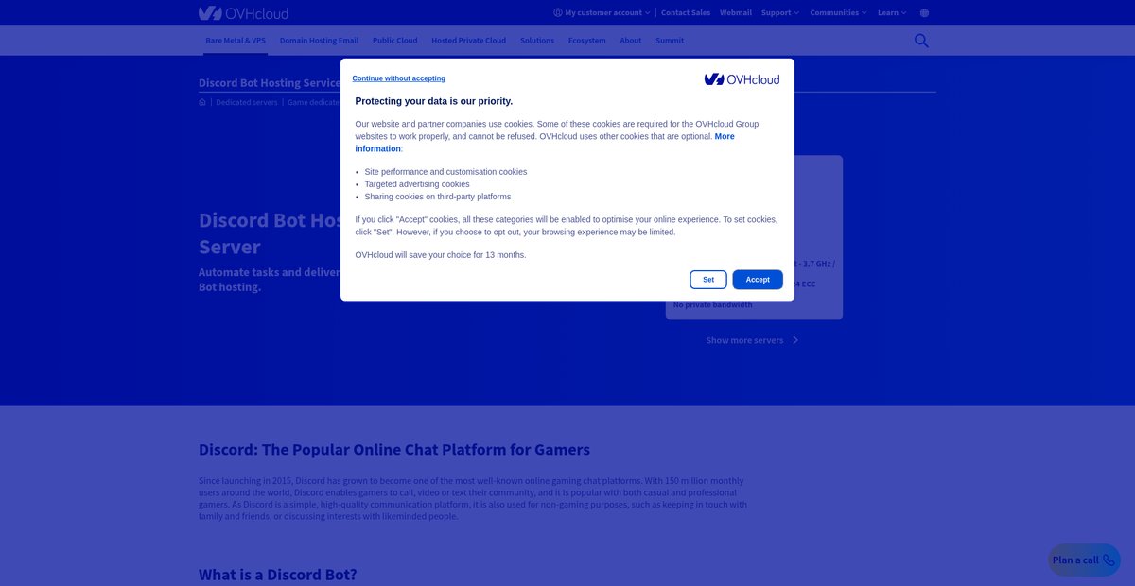Image resolution: width=1135 pixels, height=586 pixels.
Task: Open the Summit menu item
Action: pos(670,41)
